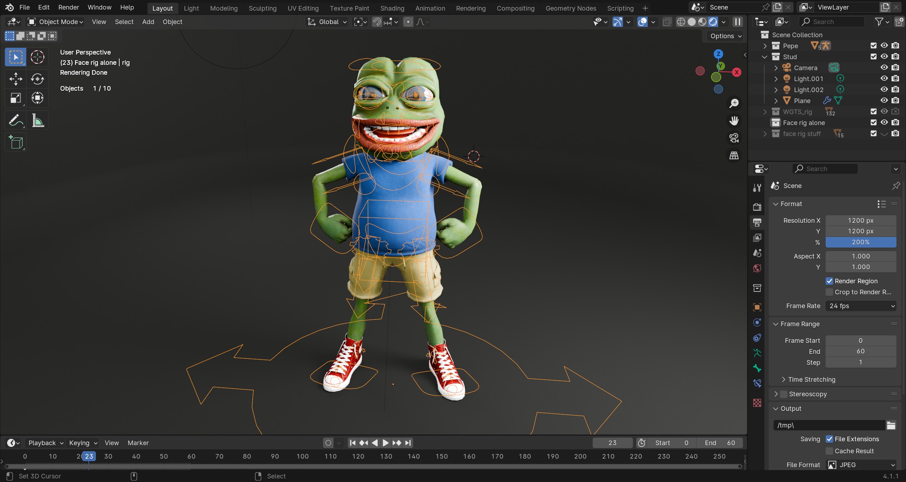The height and width of the screenshot is (482, 906).
Task: Select the Measure tool
Action: [38, 120]
